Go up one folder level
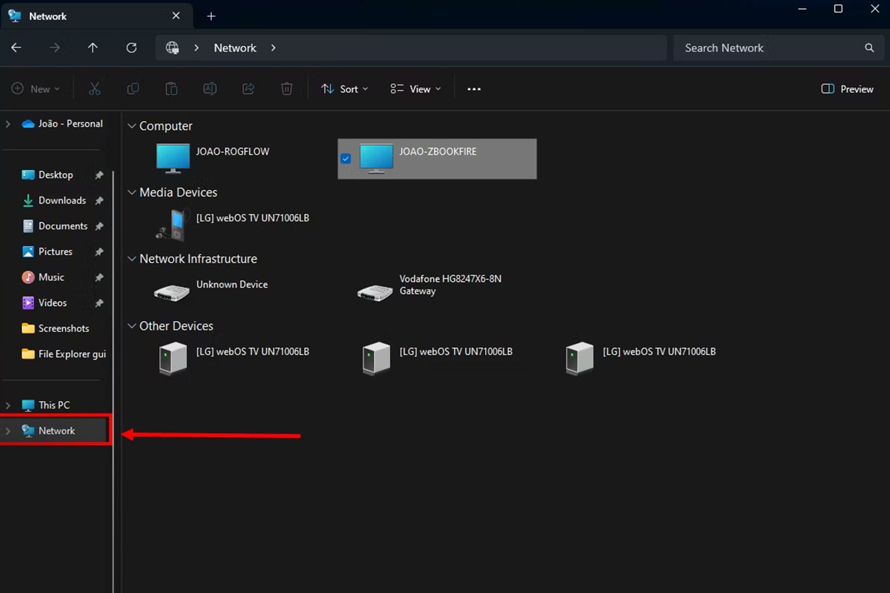Screen dimensions: 890x593 (x=93, y=48)
